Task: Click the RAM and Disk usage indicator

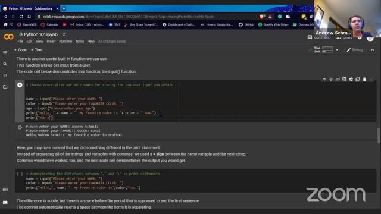Action: point(323,50)
